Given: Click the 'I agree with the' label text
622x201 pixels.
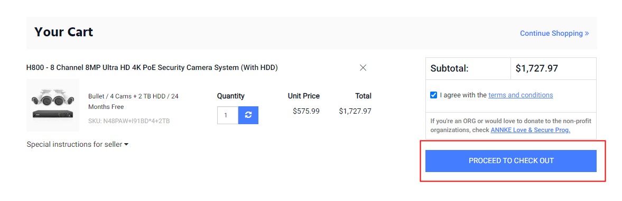Looking at the screenshot, I should pyautogui.click(x=463, y=95).
